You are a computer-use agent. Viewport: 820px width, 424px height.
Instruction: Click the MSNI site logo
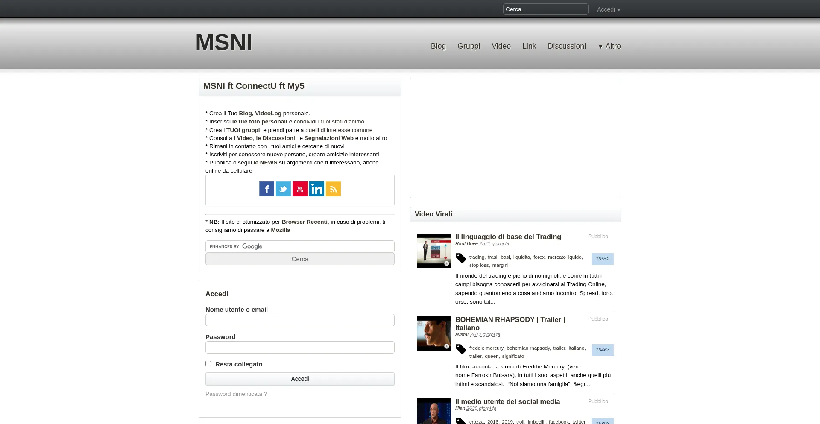224,42
